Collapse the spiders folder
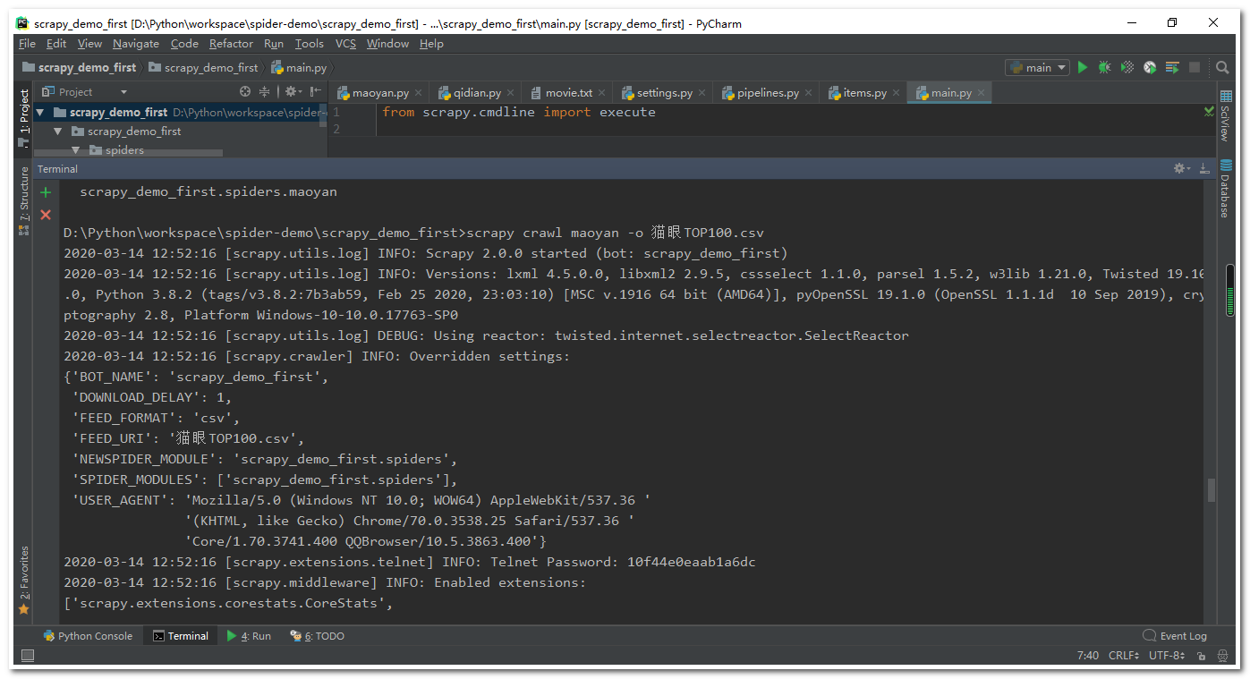Screen dimensions: 1250x679 76,150
